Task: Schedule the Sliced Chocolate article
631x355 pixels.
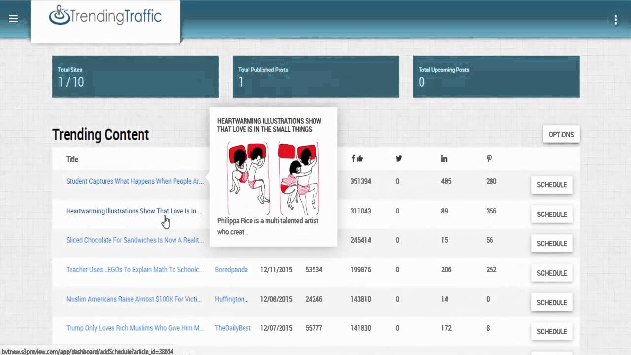Action: 552,244
